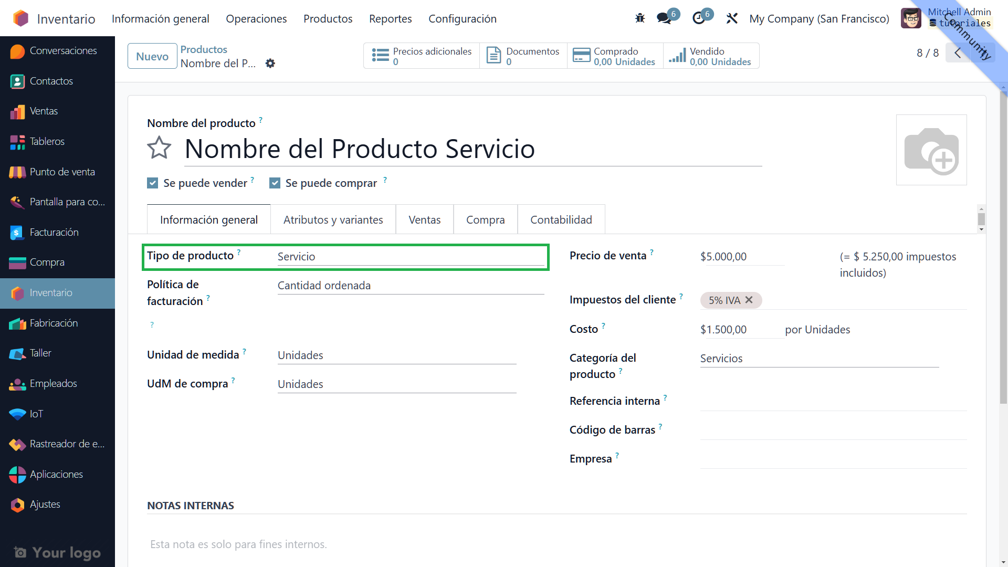Screen dimensions: 1008x567
Task: Open the Contabilidad tab
Action: pyautogui.click(x=561, y=219)
